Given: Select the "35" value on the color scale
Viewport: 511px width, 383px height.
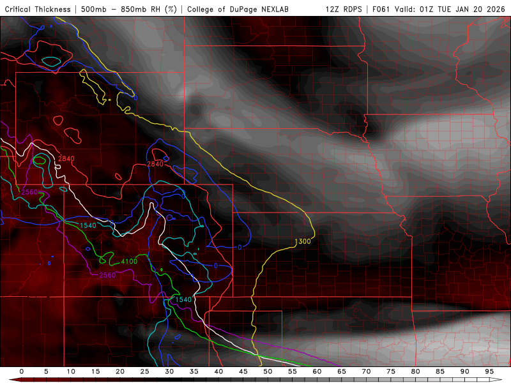Looking at the screenshot, I should [x=194, y=372].
